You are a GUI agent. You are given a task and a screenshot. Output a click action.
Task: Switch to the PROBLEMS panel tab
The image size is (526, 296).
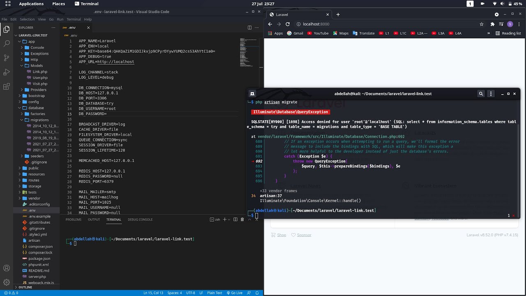(74, 220)
